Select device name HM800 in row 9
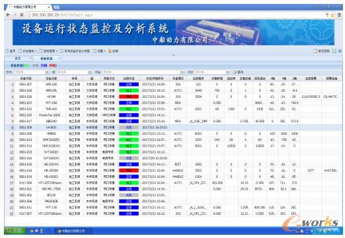This screenshot has height=238, width=345. click(52, 134)
